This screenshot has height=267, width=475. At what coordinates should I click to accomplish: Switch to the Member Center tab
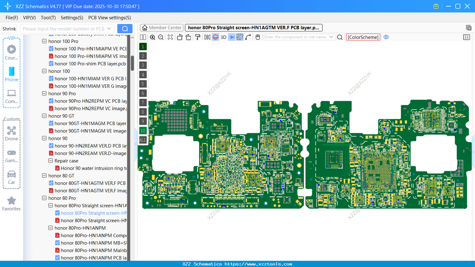162,28
